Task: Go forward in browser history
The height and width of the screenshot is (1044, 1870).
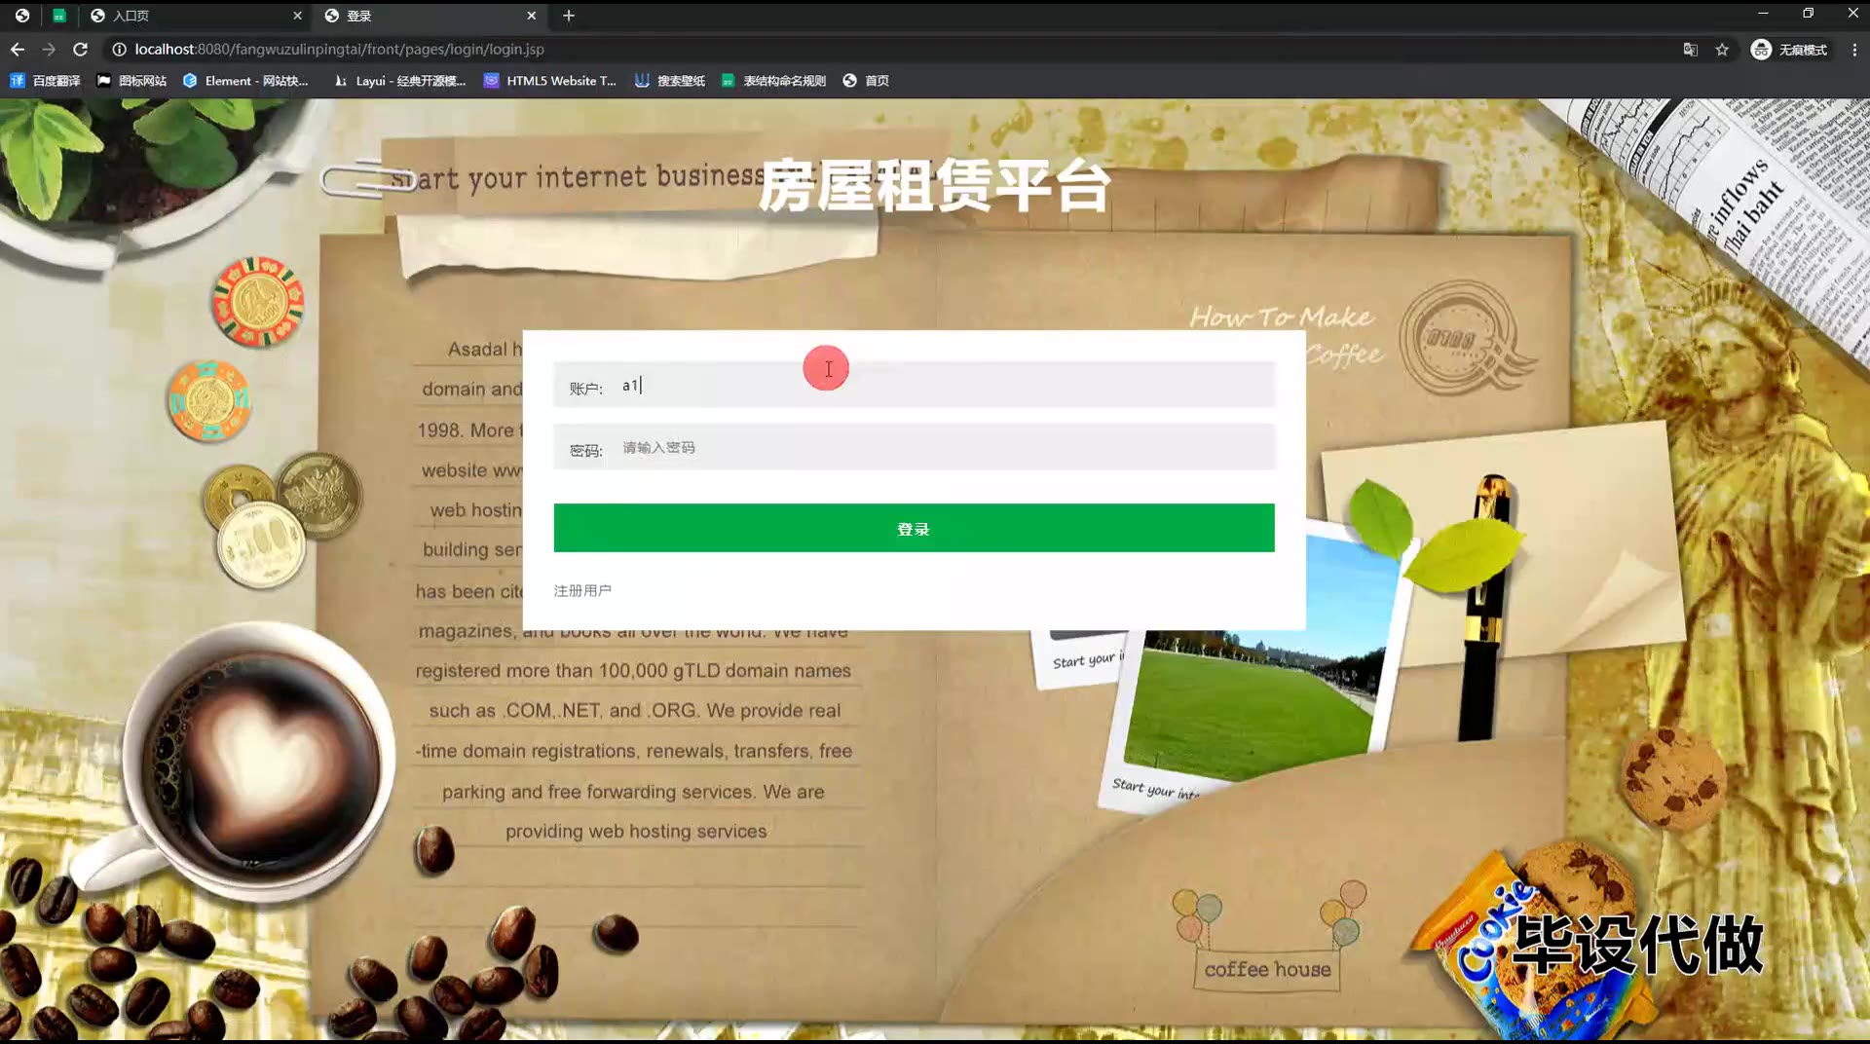Action: point(49,49)
